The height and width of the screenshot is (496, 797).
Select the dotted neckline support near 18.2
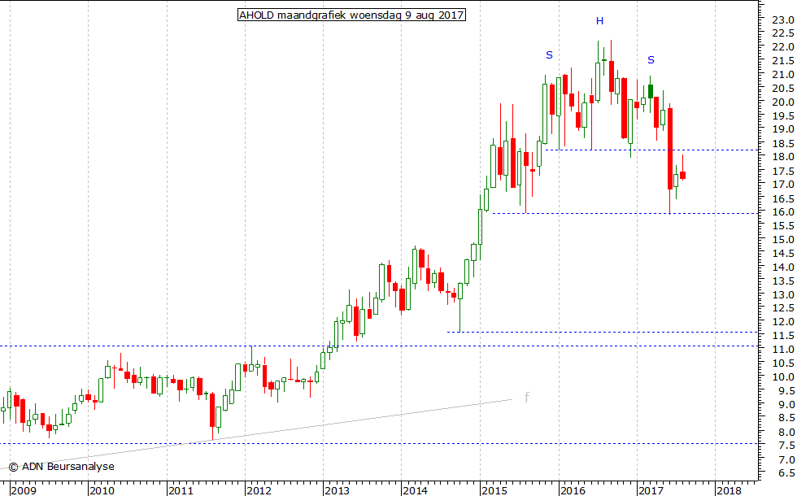click(x=652, y=150)
